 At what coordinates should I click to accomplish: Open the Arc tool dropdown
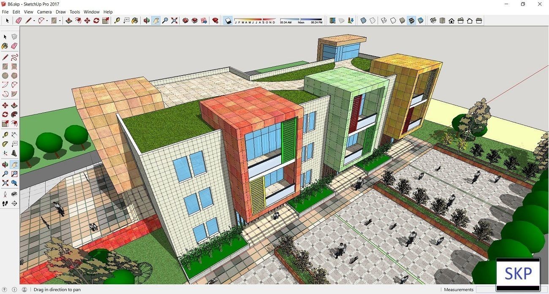(47, 20)
